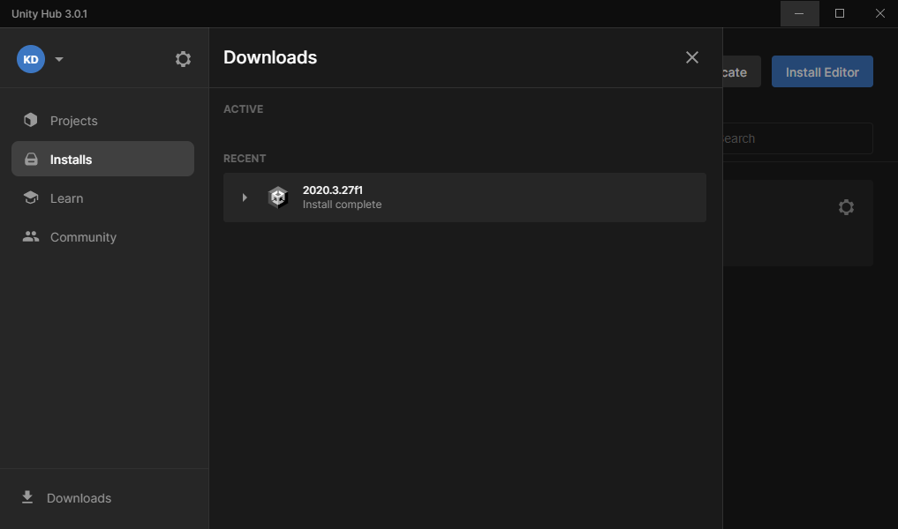The height and width of the screenshot is (529, 898).
Task: Click the Install complete status text
Action: (x=342, y=205)
